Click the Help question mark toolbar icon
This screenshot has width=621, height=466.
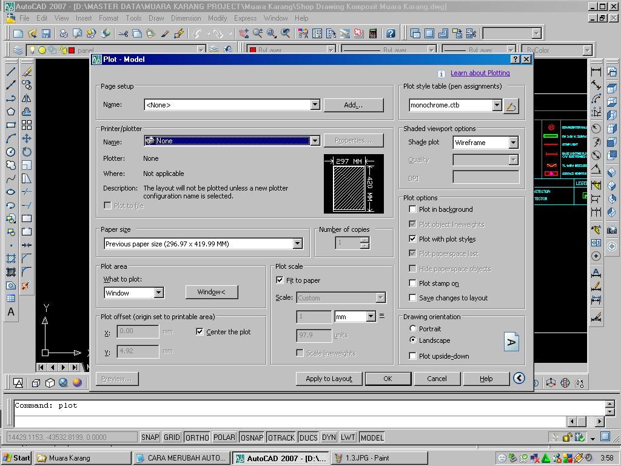point(391,34)
